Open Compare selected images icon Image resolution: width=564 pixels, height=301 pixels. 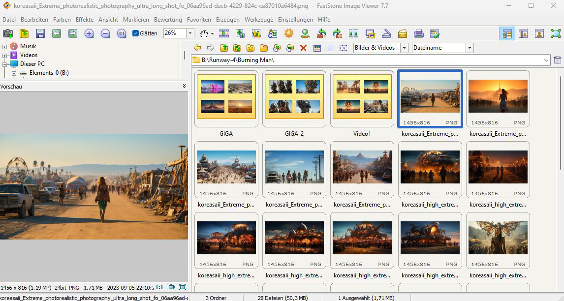pyautogui.click(x=353, y=33)
